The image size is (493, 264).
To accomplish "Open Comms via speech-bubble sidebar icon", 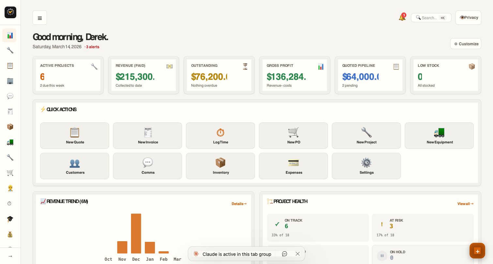I will [9, 96].
